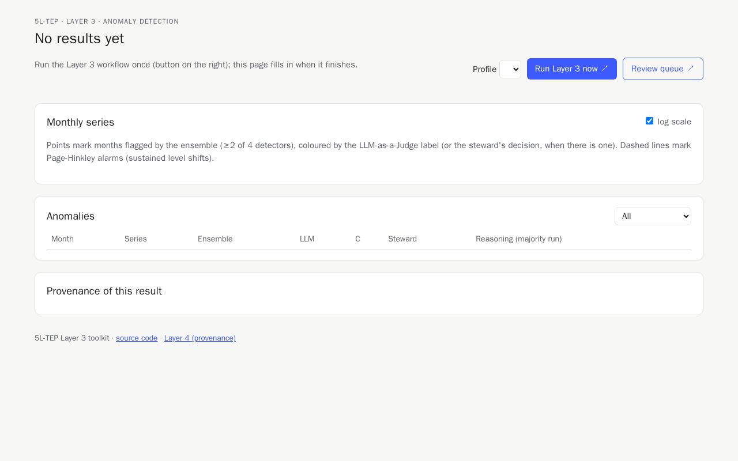Click the Provenance of this result heading
738x461 pixels.
(104, 291)
